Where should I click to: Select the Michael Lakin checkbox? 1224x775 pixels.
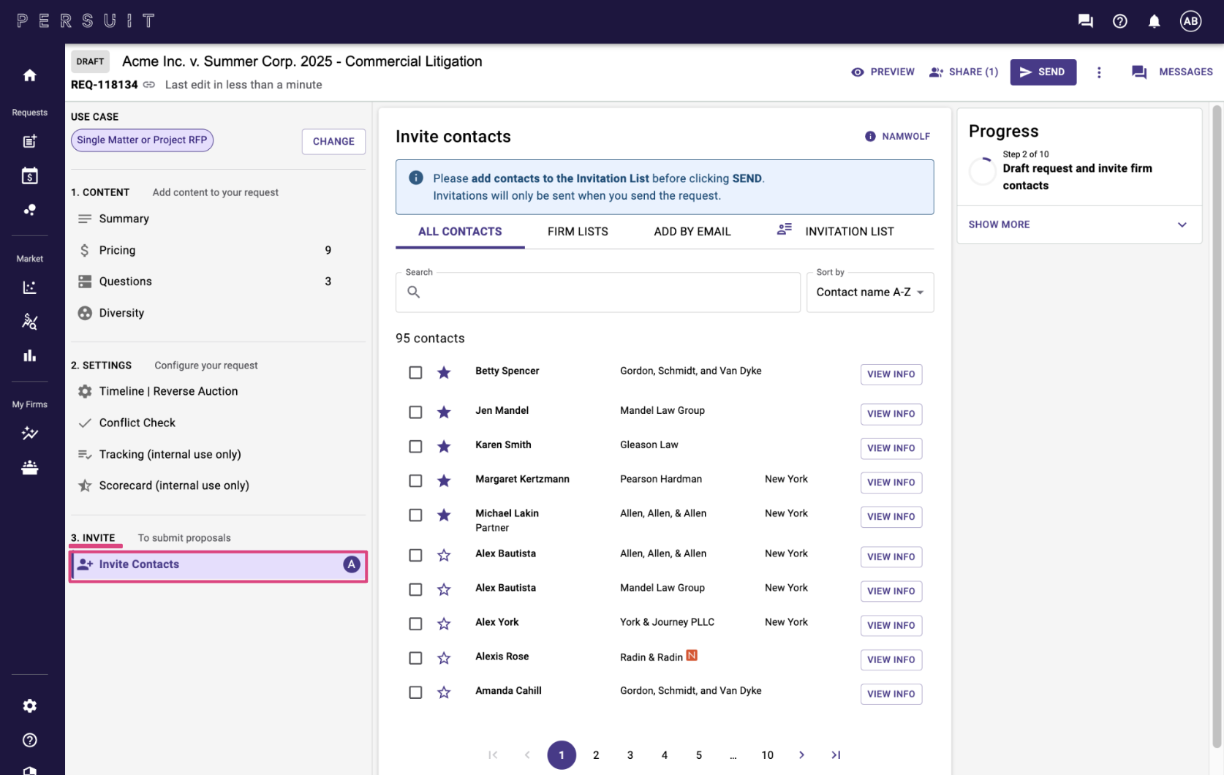(415, 515)
